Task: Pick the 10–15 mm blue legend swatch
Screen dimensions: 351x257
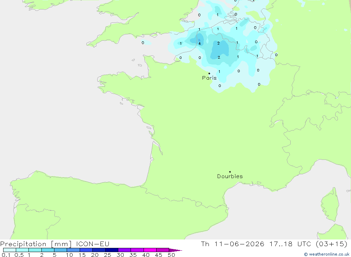Action: click(x=73, y=250)
